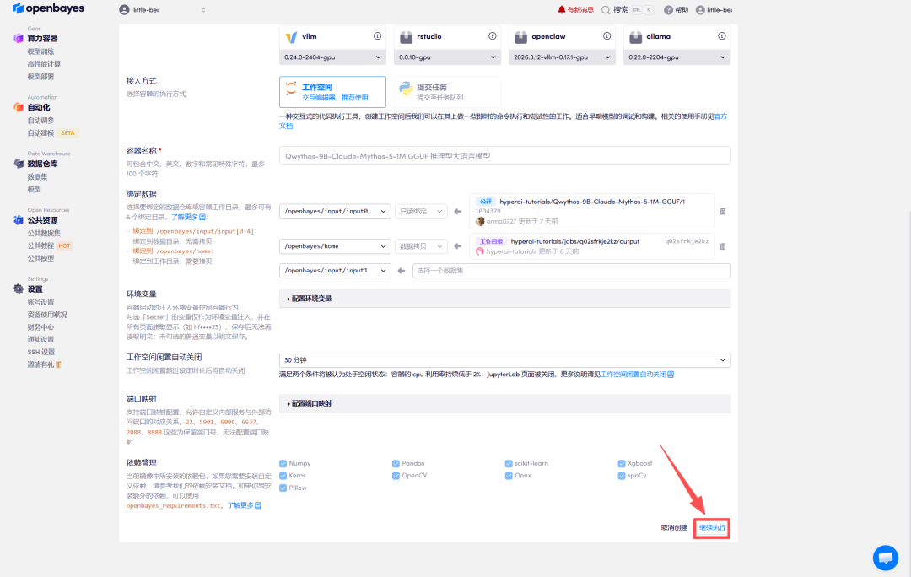The height and width of the screenshot is (577, 911).
Task: Click the 设置 gear icon in sidebar
Action: (x=18, y=288)
